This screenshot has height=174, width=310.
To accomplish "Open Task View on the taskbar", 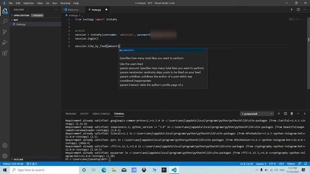I will (x=93, y=170).
